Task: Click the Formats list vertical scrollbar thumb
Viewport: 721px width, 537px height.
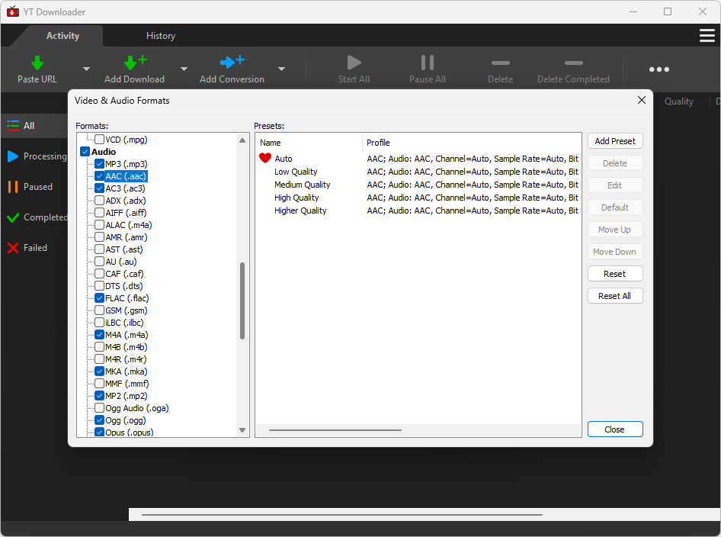Action: coord(242,301)
